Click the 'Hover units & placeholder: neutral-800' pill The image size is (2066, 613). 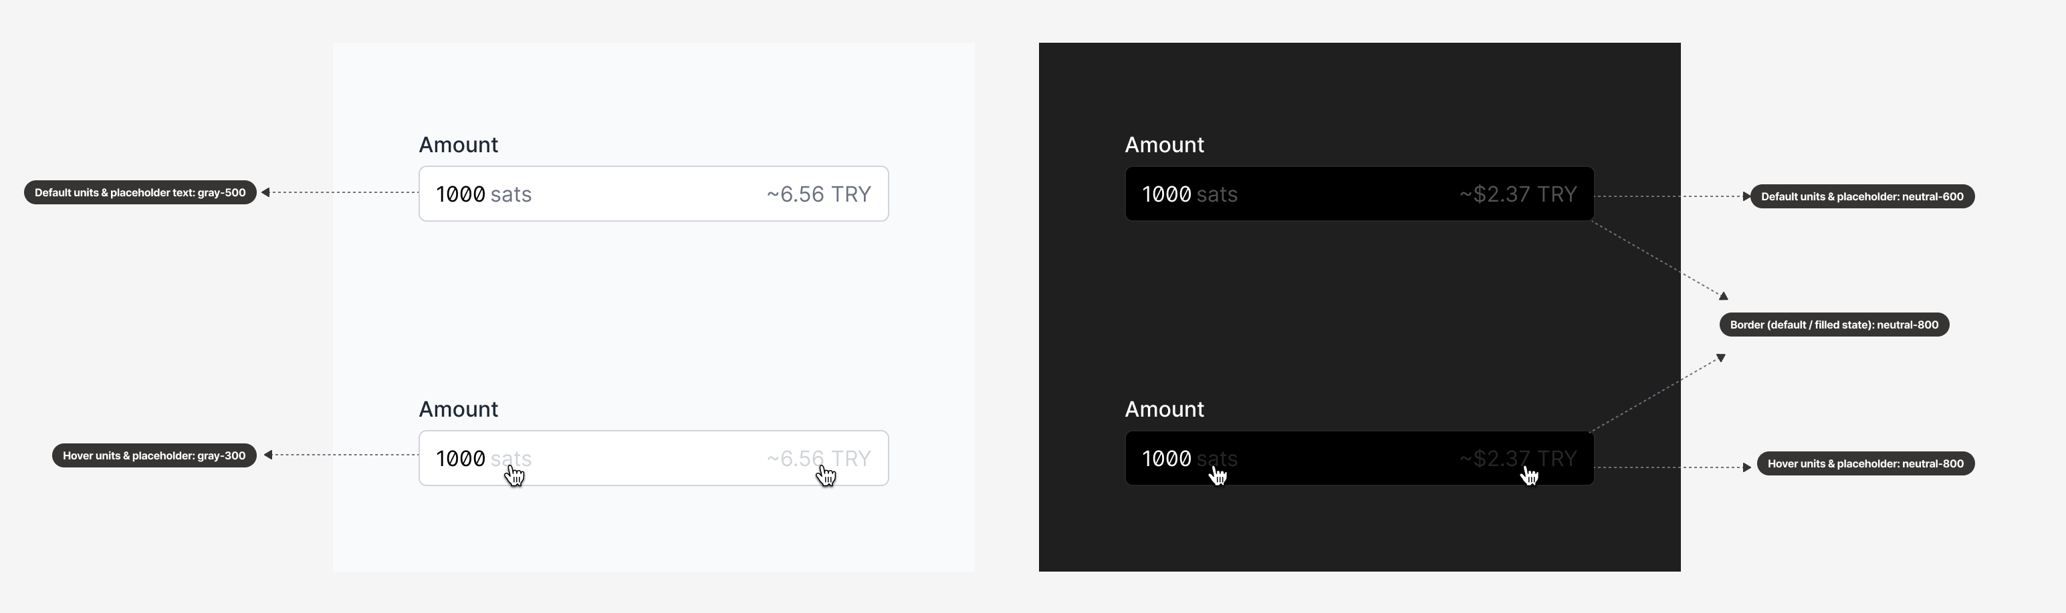pyautogui.click(x=1866, y=463)
